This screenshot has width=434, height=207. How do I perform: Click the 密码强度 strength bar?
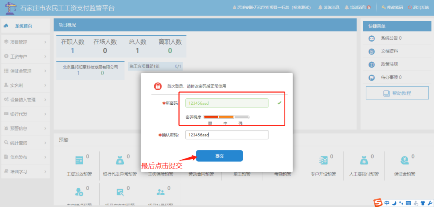(226, 117)
